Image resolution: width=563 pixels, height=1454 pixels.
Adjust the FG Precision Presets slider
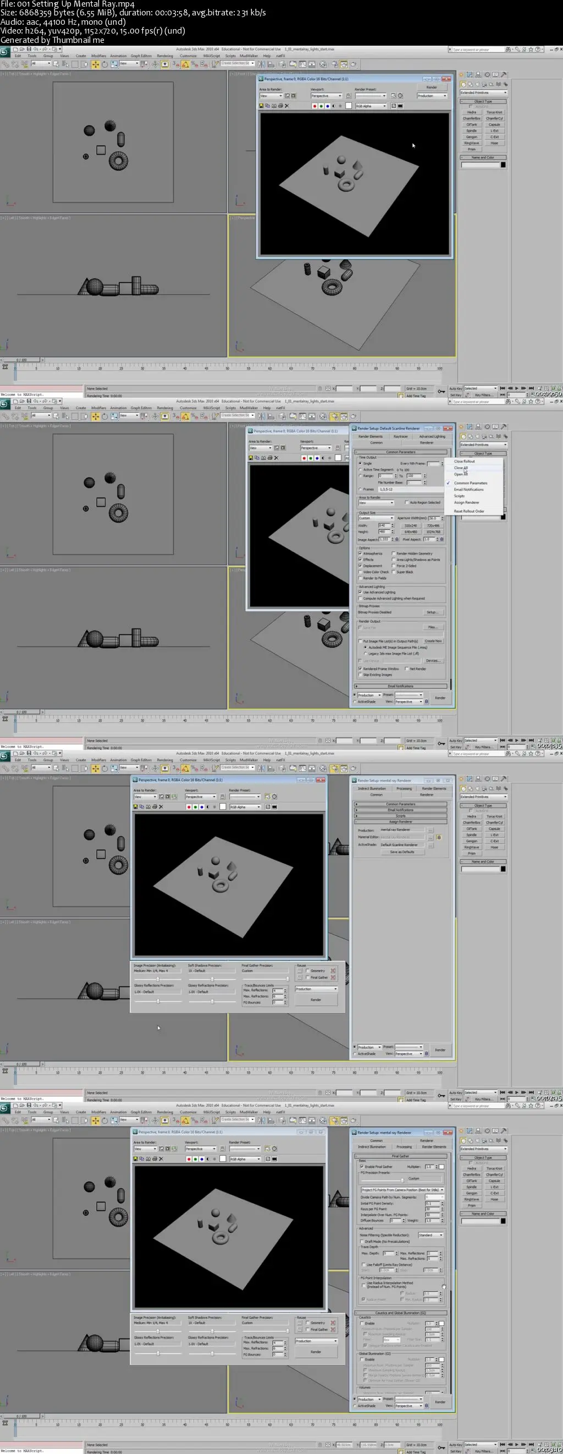pos(402,1179)
